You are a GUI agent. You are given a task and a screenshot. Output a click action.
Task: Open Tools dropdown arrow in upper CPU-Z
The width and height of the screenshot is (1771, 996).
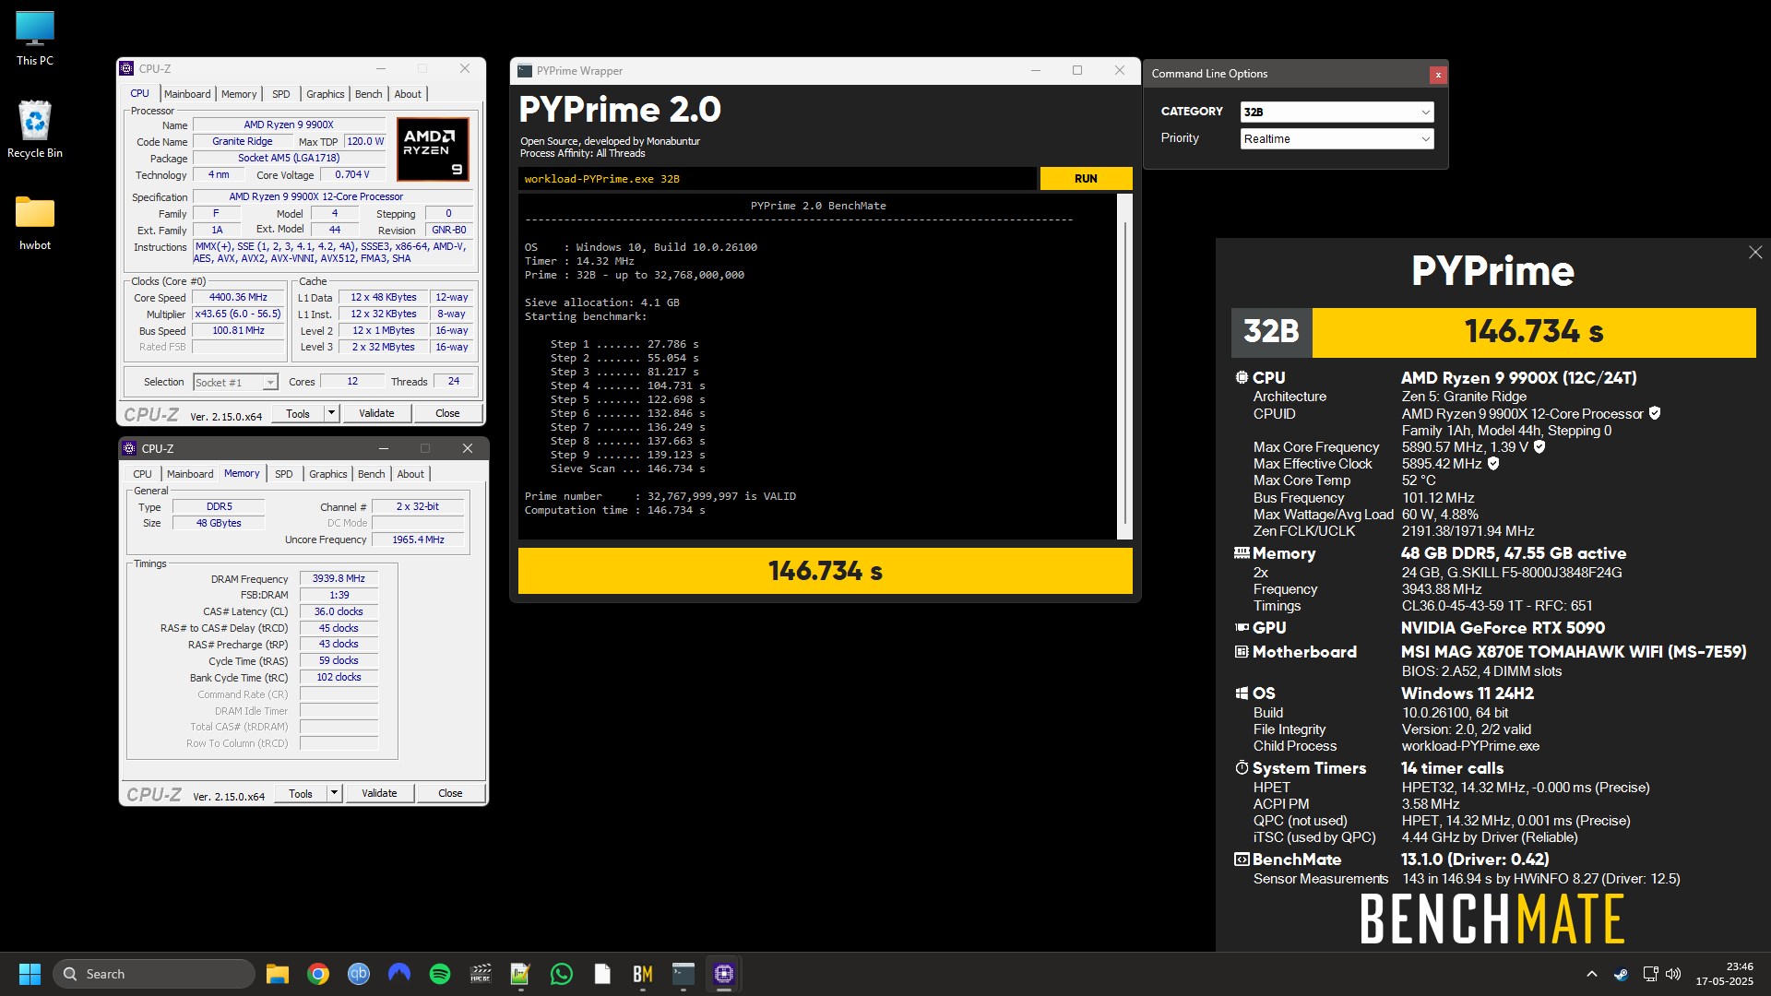[331, 413]
